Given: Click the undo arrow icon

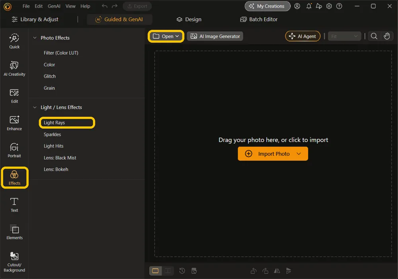Looking at the screenshot, I should point(105,6).
